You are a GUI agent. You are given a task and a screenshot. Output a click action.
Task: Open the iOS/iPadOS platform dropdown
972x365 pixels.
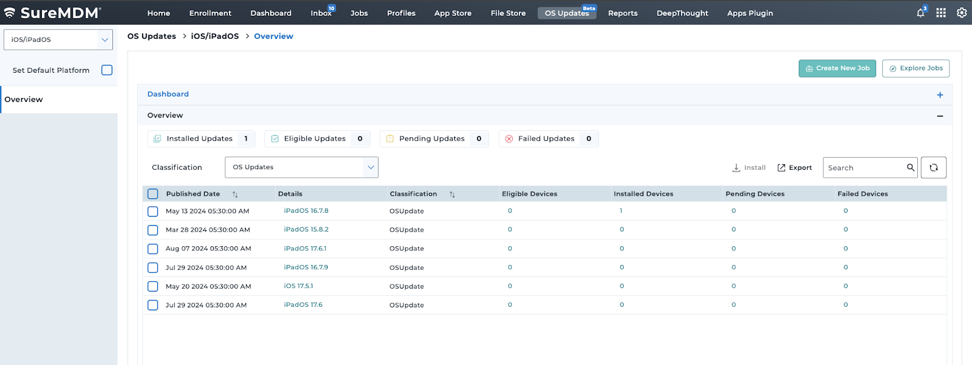pyautogui.click(x=58, y=40)
